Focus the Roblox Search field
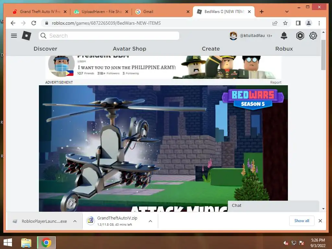 109,36
